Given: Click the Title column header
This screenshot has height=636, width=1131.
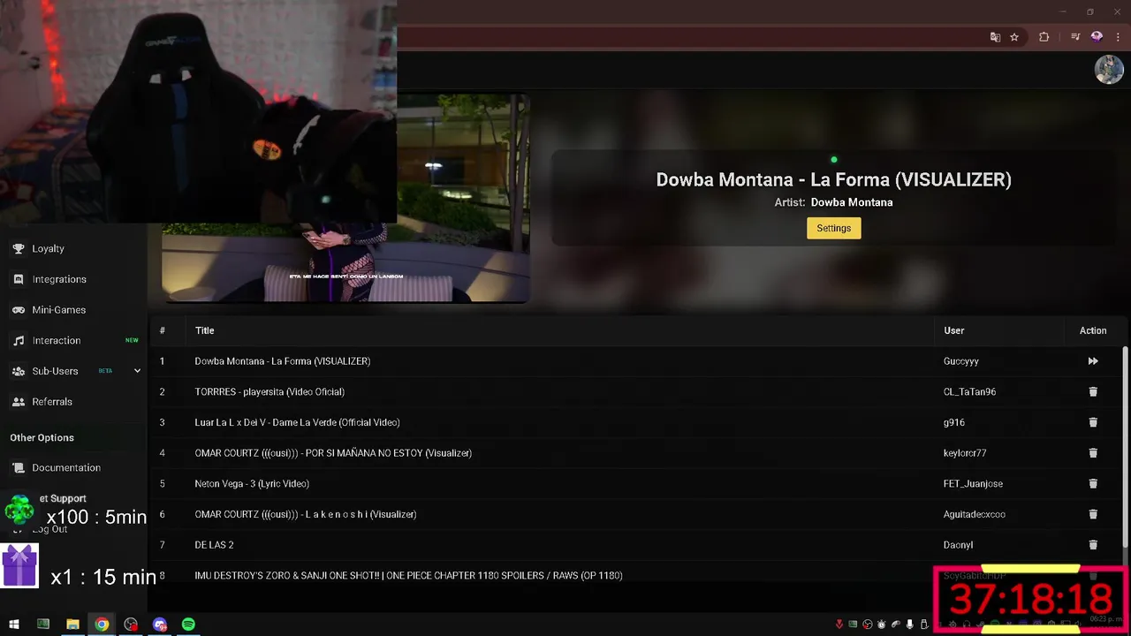Looking at the screenshot, I should click(x=204, y=330).
